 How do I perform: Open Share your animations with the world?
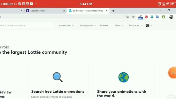[x=122, y=94]
